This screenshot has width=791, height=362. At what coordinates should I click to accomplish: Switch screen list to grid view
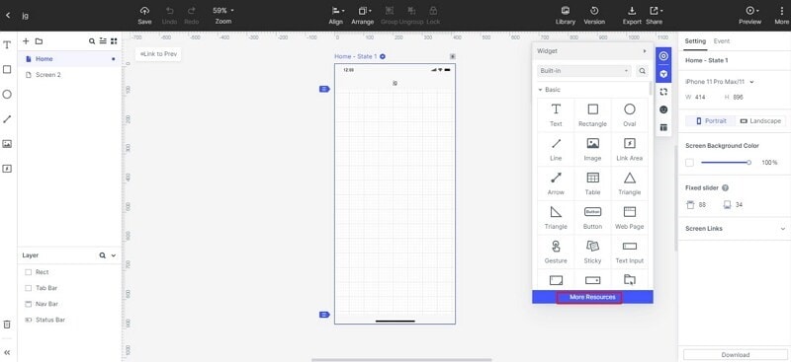114,41
